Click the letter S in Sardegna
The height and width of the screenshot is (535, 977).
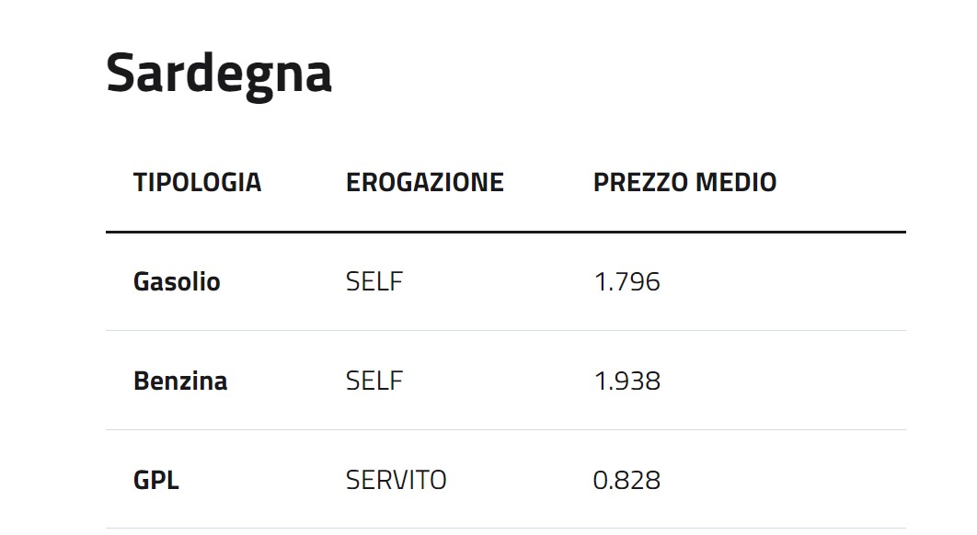(x=121, y=74)
